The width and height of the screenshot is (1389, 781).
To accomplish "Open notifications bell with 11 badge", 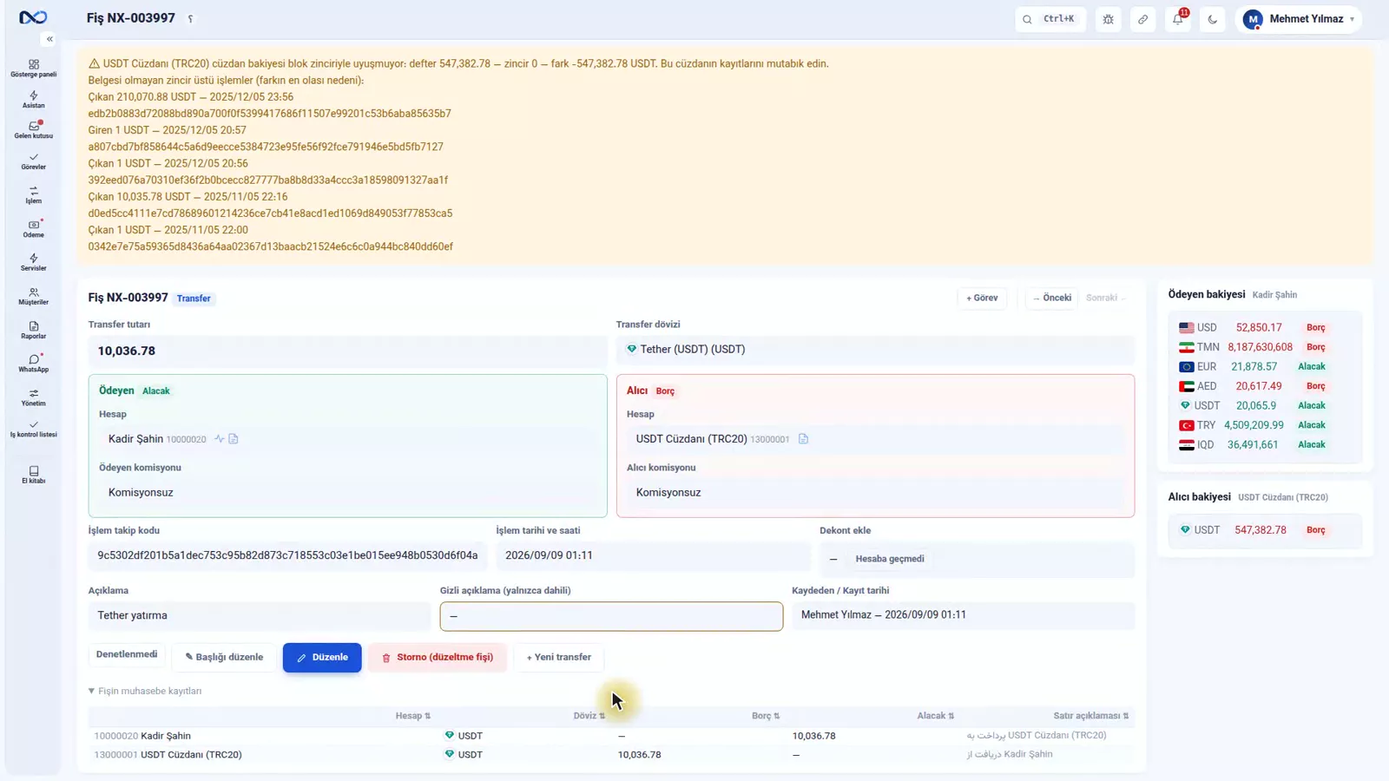I will click(x=1178, y=19).
